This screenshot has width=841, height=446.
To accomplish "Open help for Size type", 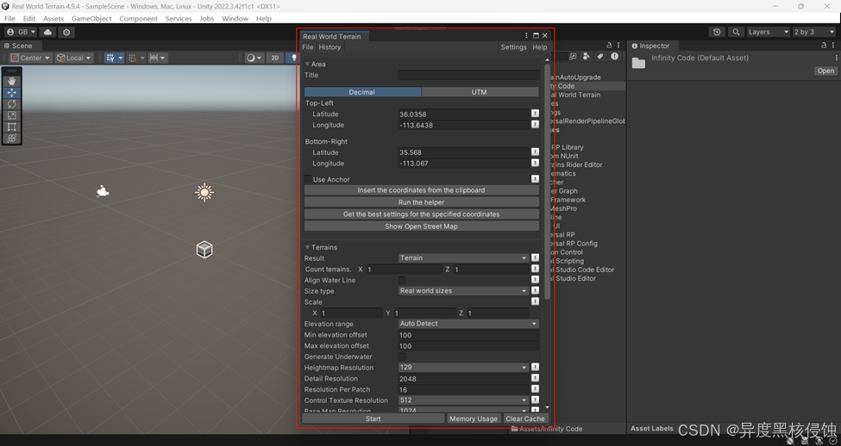I will [x=535, y=291].
